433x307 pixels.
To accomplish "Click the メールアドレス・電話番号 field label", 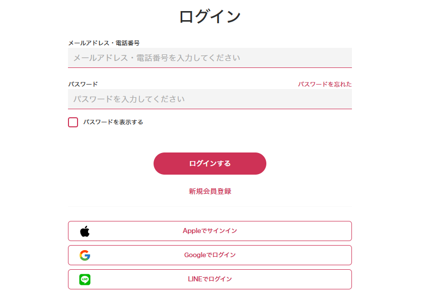I will (x=104, y=43).
